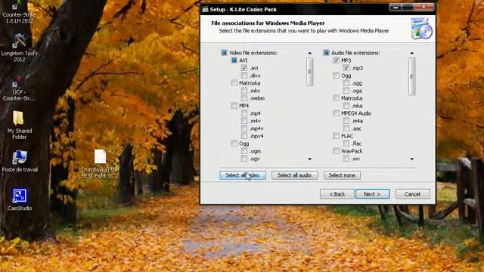Enable the audio Ogg group checkbox
This screenshot has width=484, height=272.
336,76
